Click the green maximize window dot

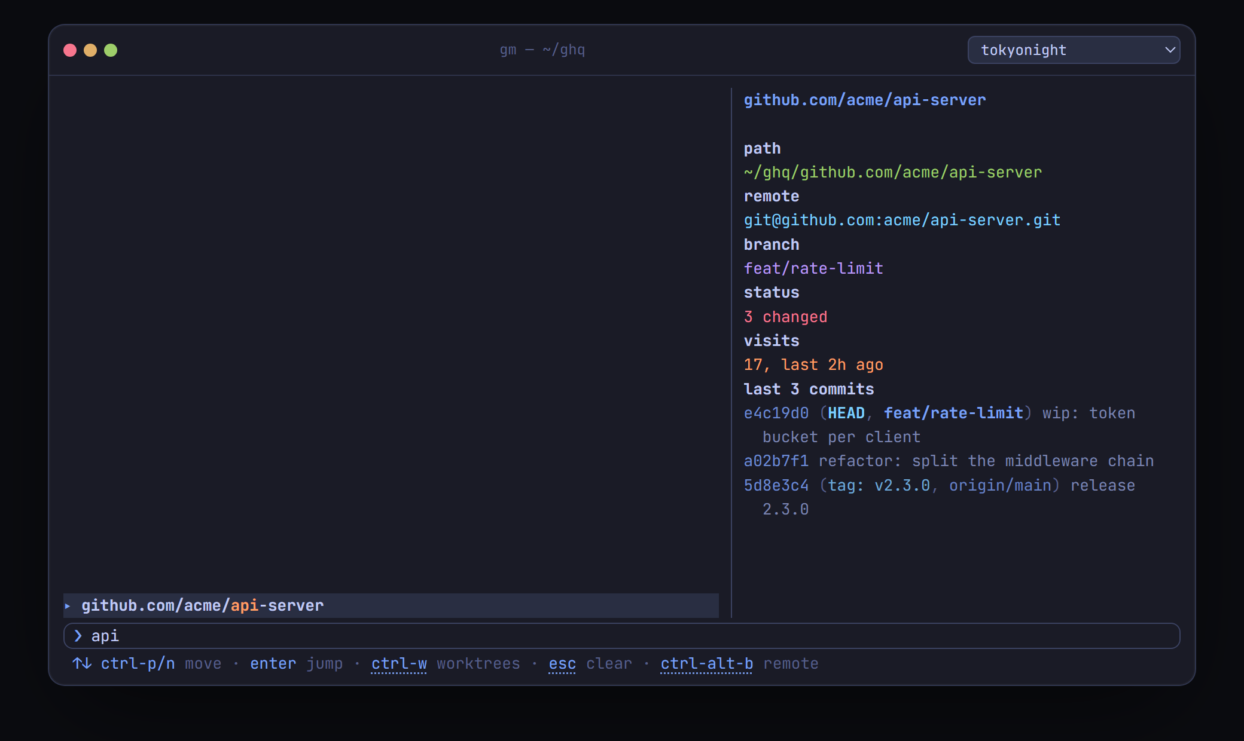[x=111, y=50]
